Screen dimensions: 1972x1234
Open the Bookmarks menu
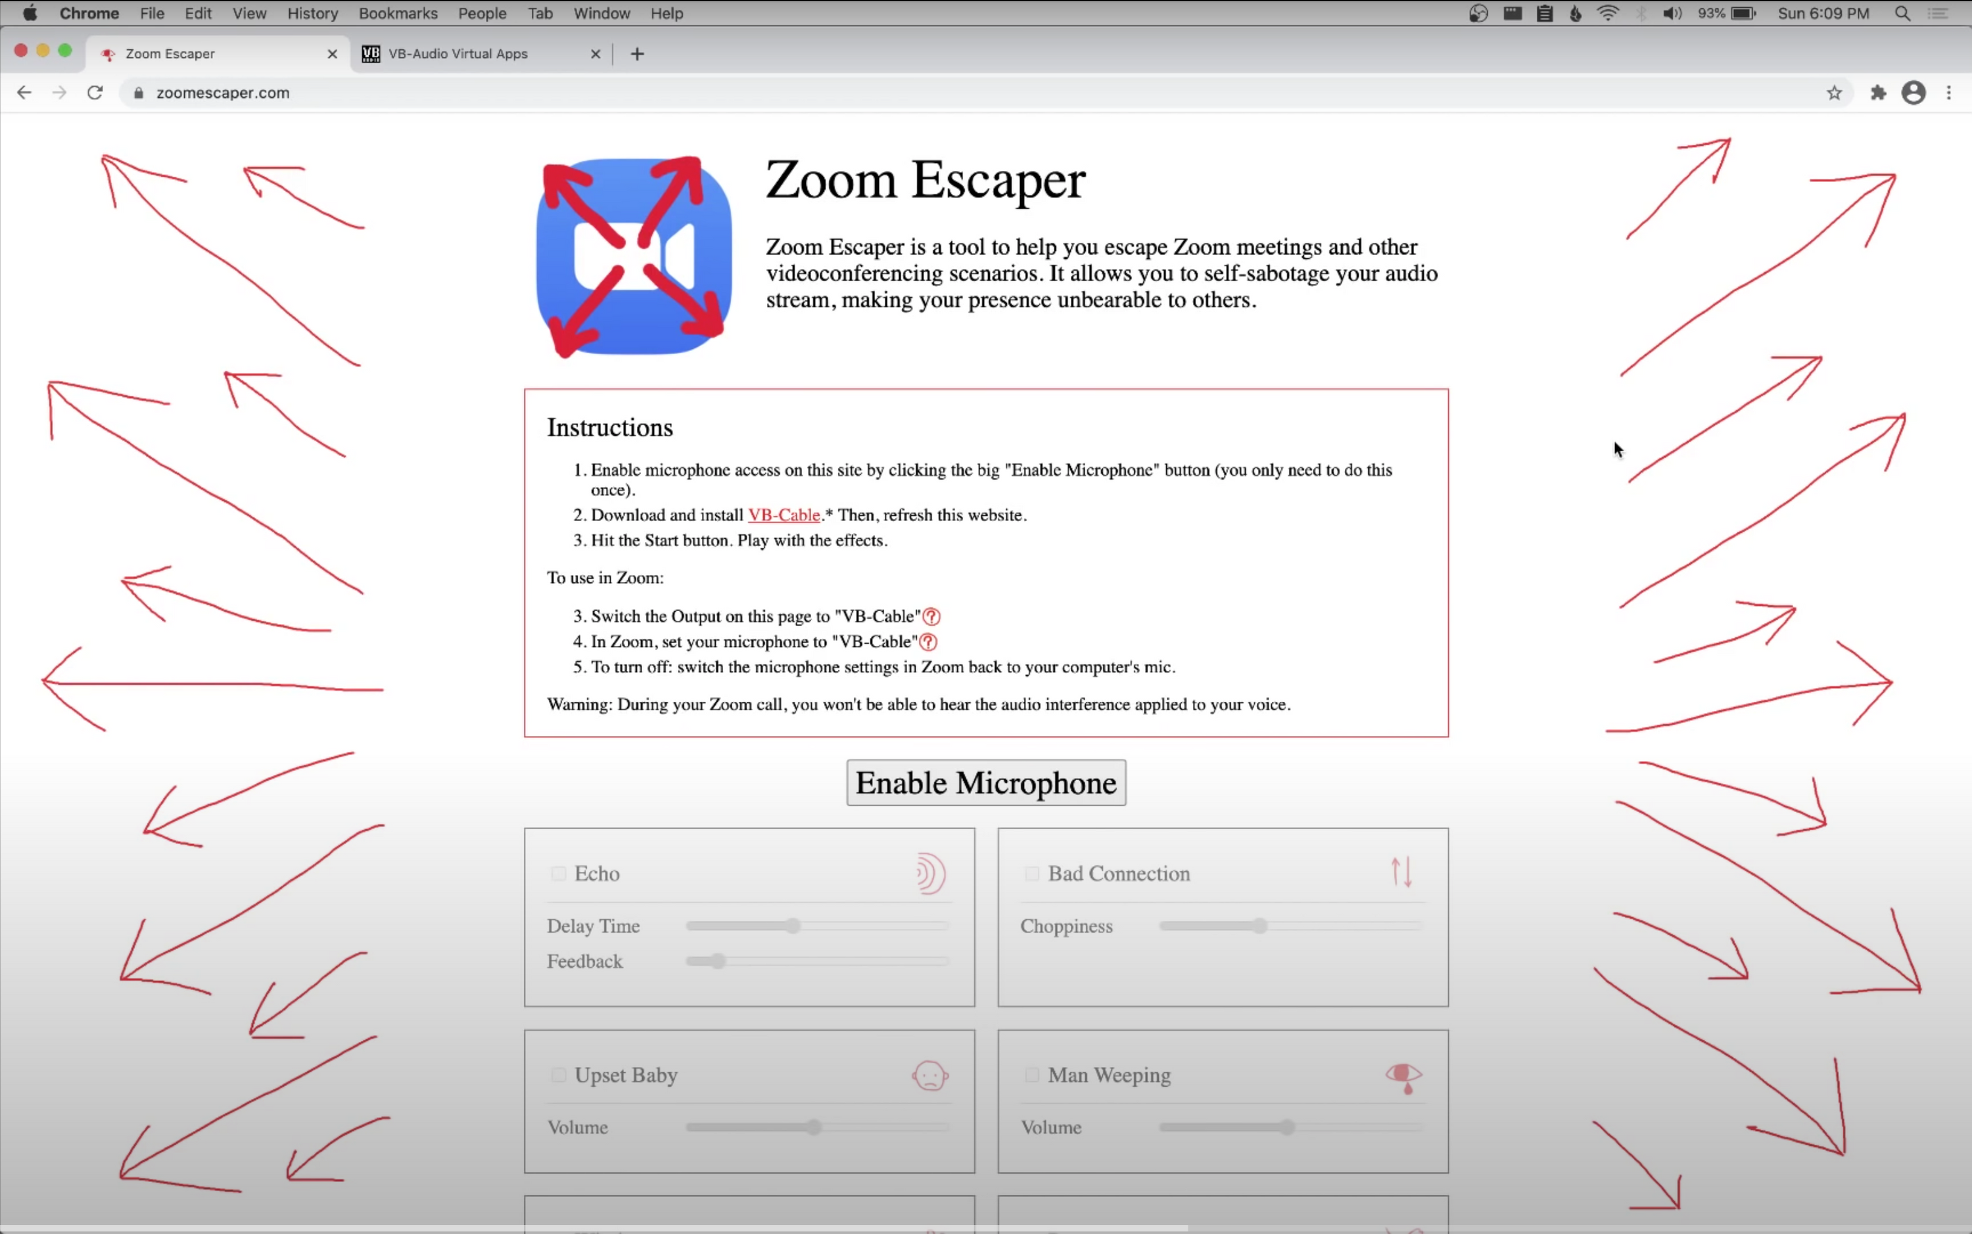point(398,13)
